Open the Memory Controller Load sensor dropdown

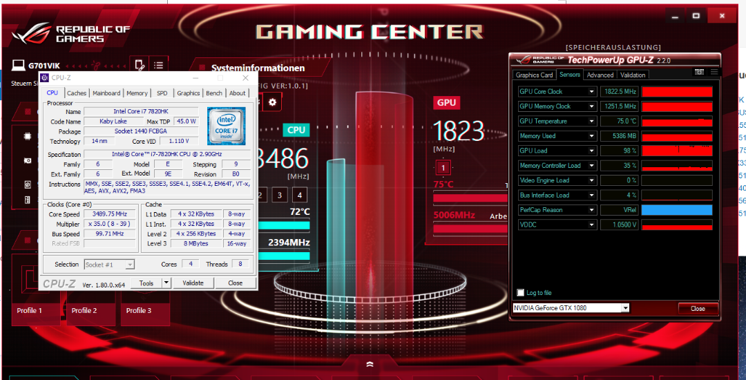(592, 166)
